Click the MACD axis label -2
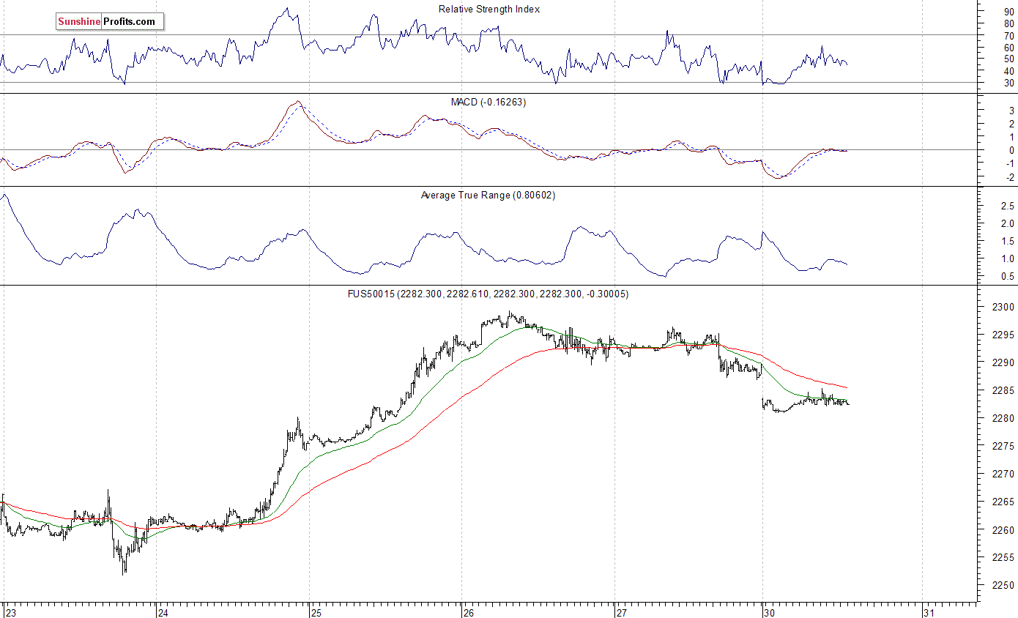The height and width of the screenshot is (618, 1018). pyautogui.click(x=1009, y=177)
